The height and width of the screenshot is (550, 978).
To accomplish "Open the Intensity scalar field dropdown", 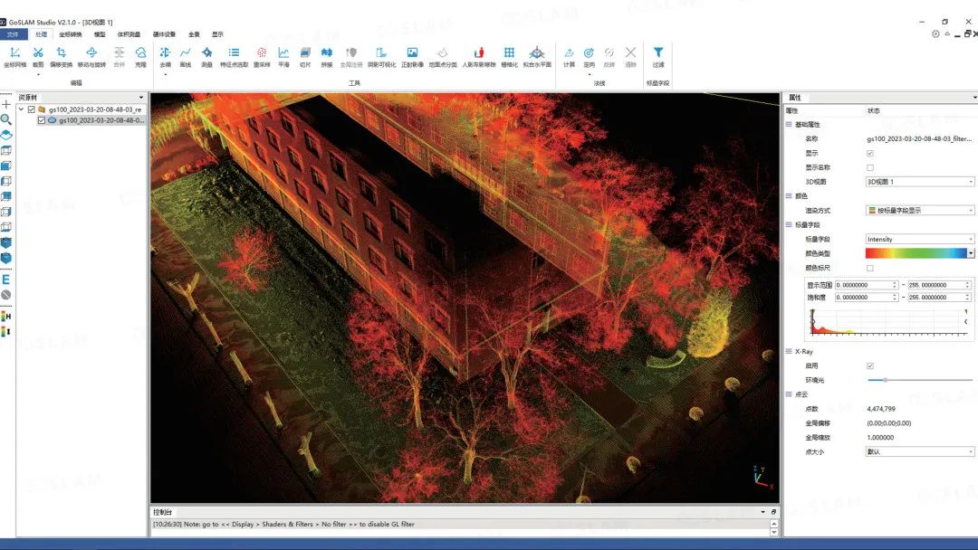I will tap(919, 239).
